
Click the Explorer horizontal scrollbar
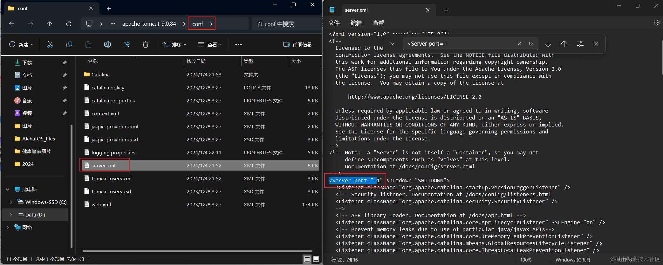(197, 251)
